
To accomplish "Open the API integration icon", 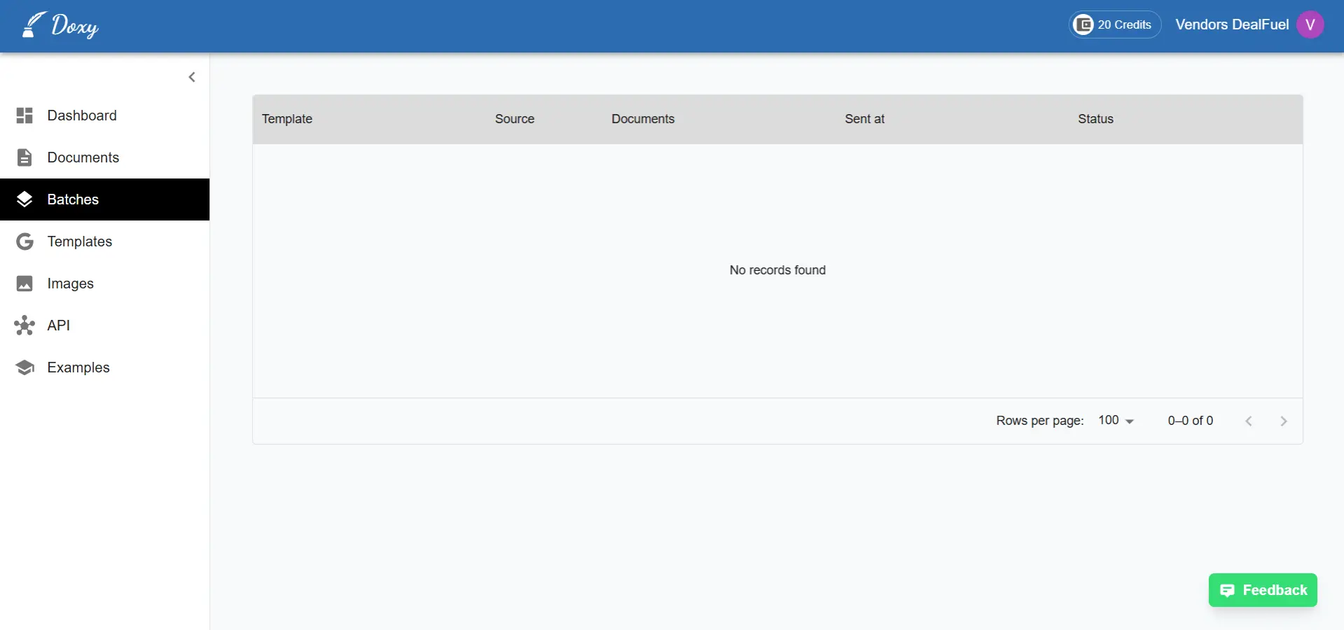I will 25,325.
